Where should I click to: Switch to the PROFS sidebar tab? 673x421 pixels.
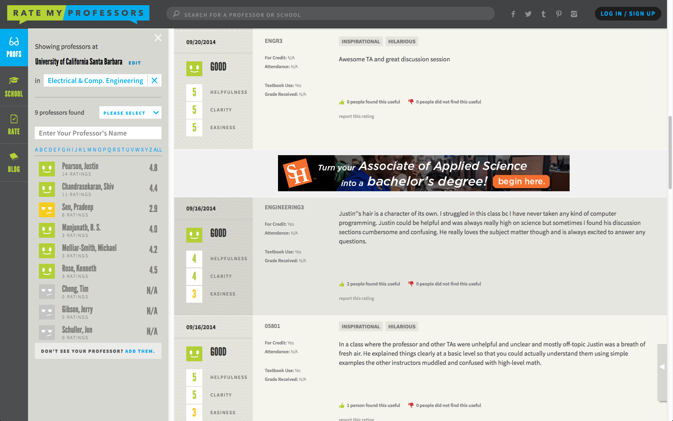point(14,47)
